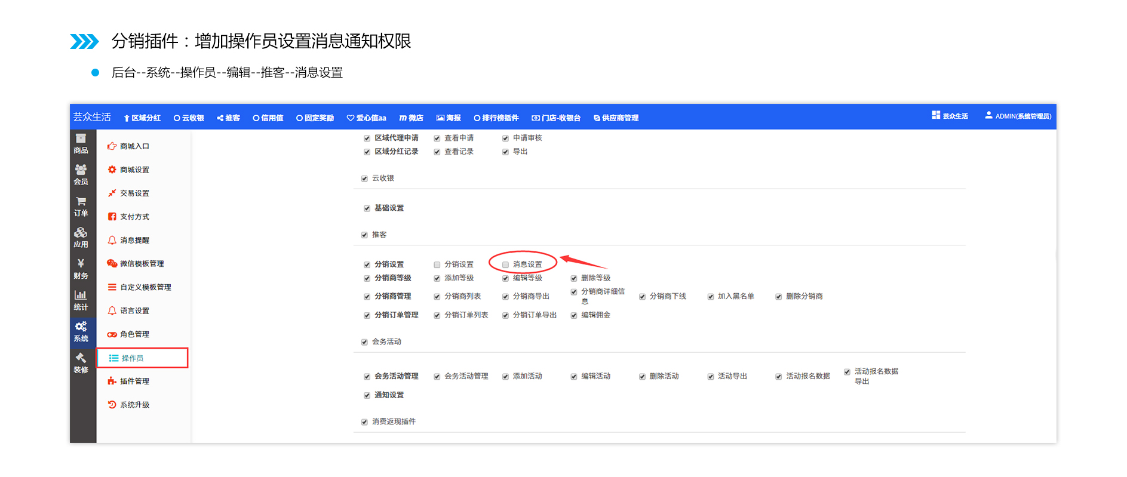Viewport: 1127px width, 477px height.
Task: Click the 插件管理 puzzle icon
Action: click(x=112, y=381)
